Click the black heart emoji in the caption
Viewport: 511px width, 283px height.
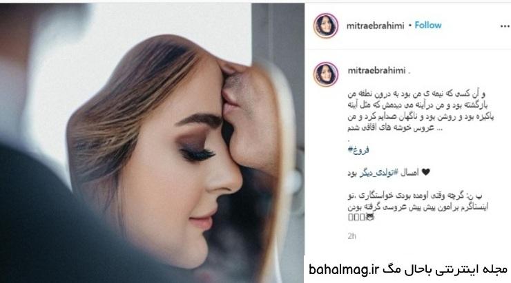(x=425, y=172)
